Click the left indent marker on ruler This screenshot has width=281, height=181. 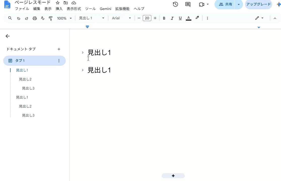coord(87,27)
